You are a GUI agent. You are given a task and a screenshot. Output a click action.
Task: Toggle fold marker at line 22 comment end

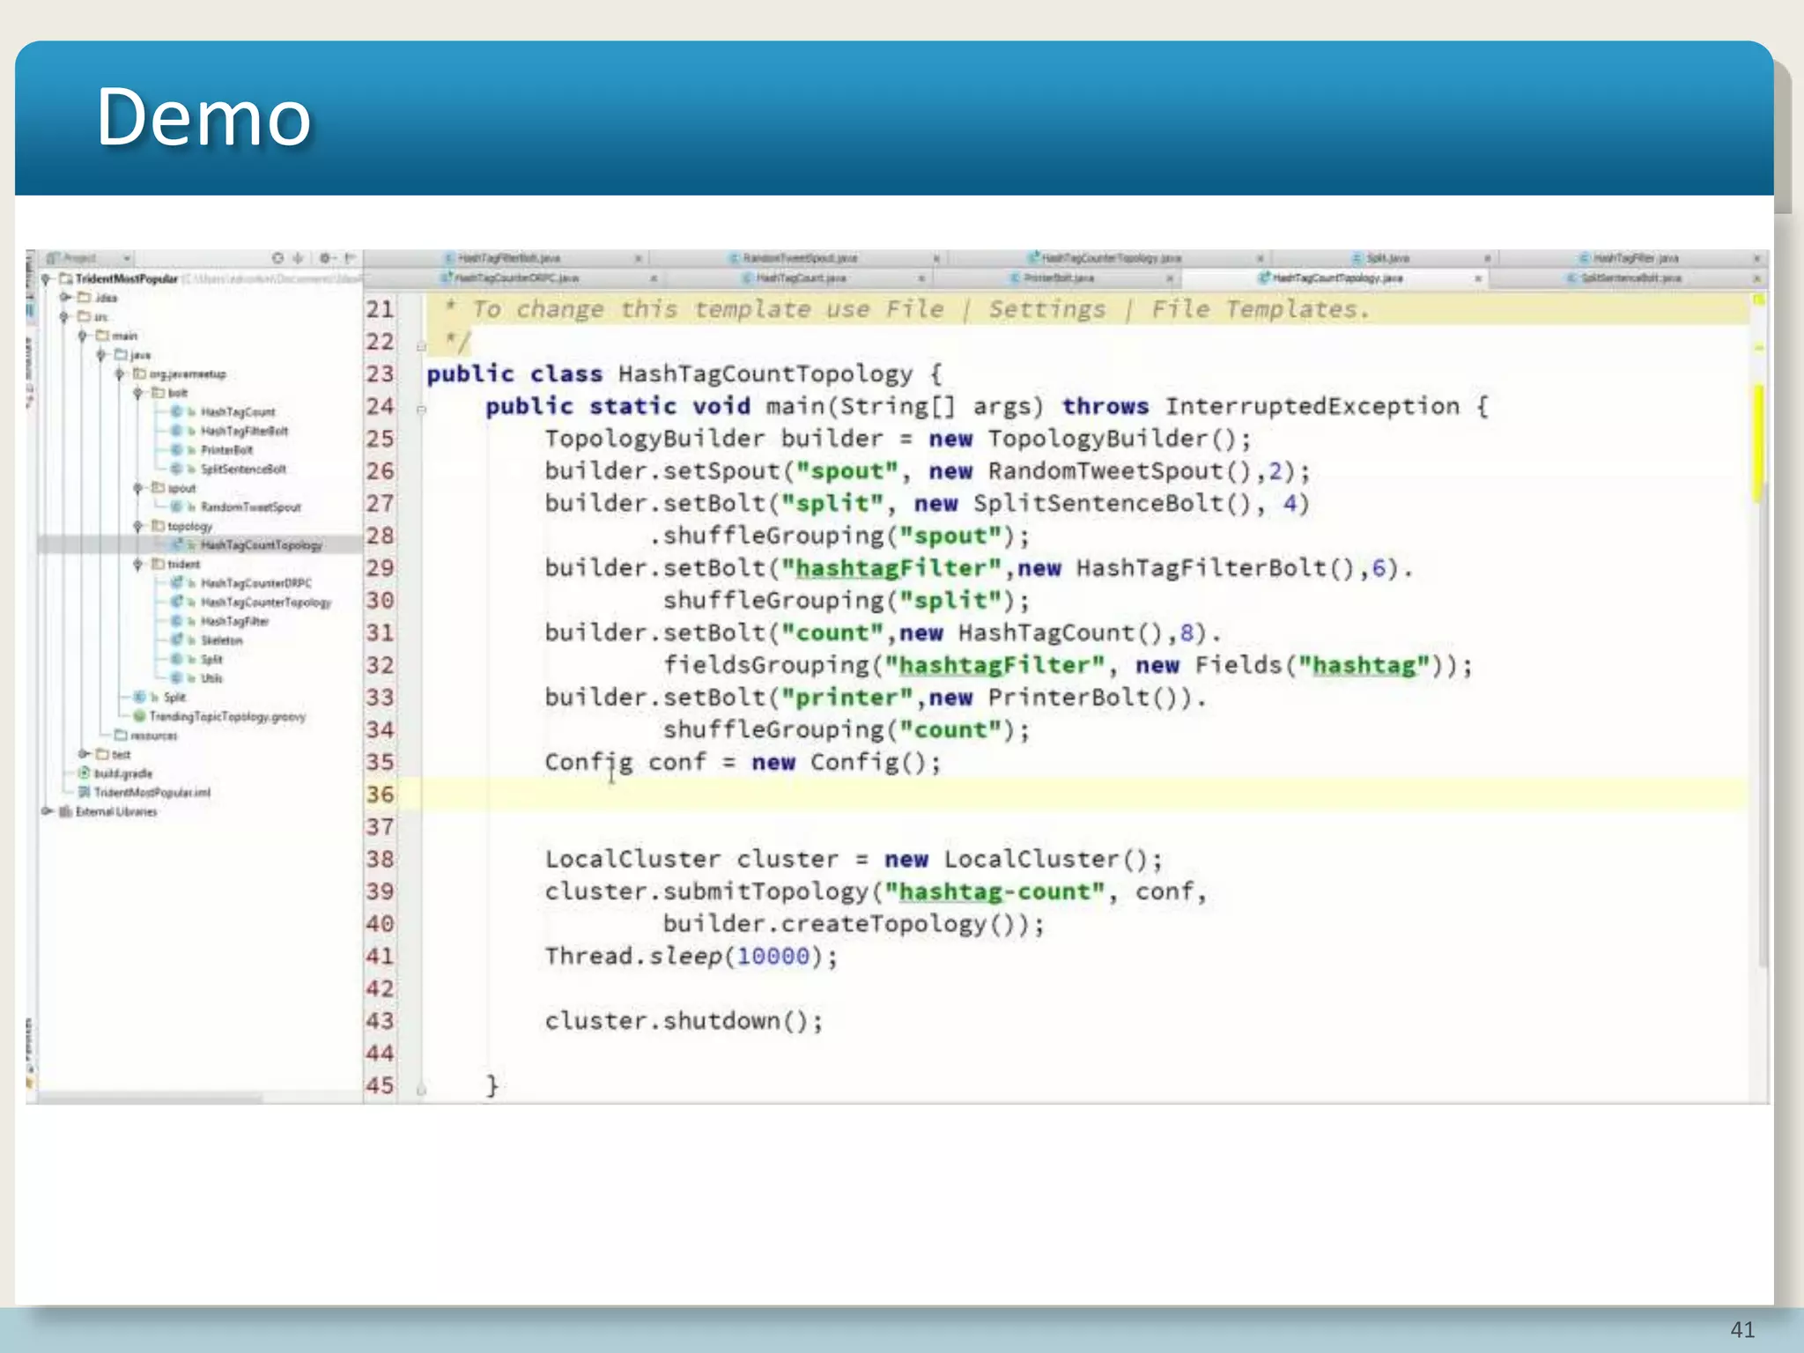pos(421,345)
